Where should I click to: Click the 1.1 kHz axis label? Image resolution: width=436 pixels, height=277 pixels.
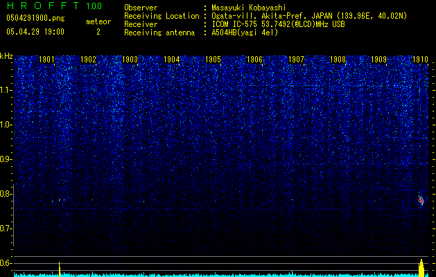[x=6, y=90]
